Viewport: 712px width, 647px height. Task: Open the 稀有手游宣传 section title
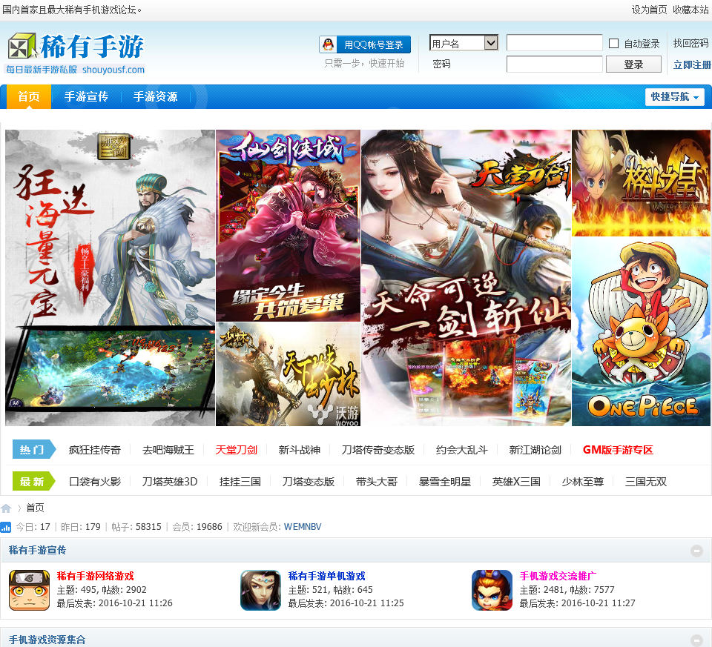[x=37, y=551]
